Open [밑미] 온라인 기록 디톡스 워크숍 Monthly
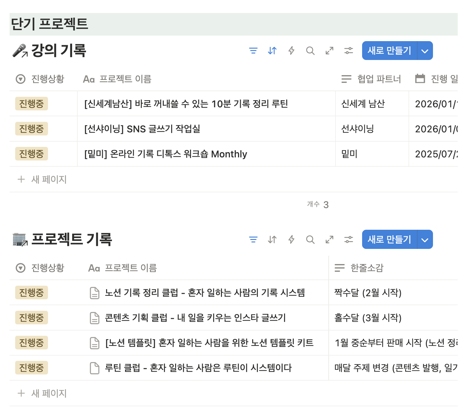 [x=166, y=154]
